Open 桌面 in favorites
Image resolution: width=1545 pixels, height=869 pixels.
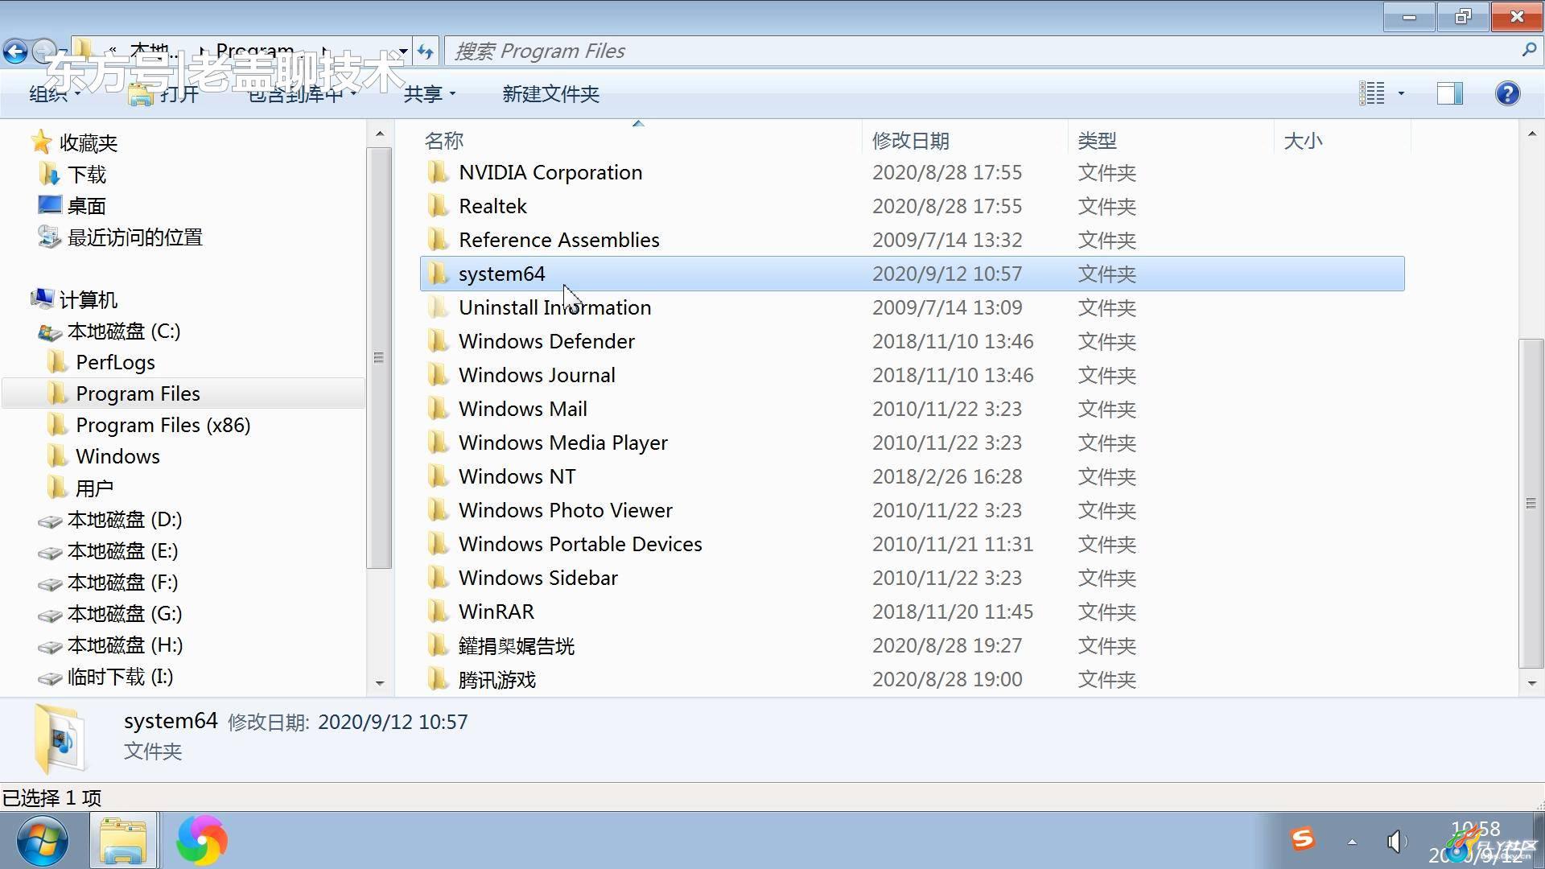click(72, 206)
